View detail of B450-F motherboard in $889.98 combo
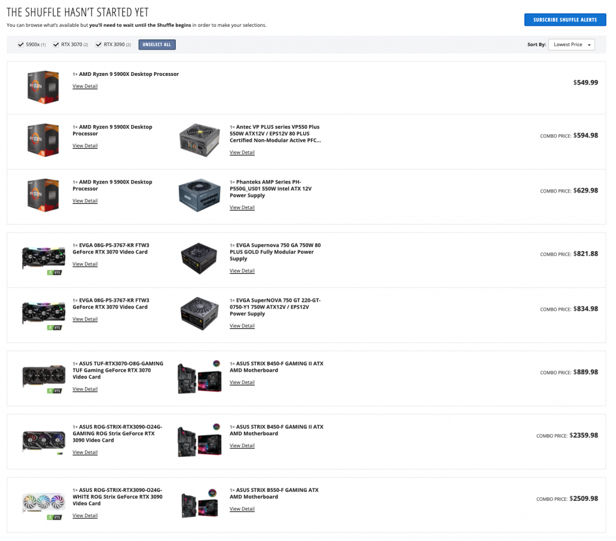Screen dimensions: 616x541 [242, 382]
